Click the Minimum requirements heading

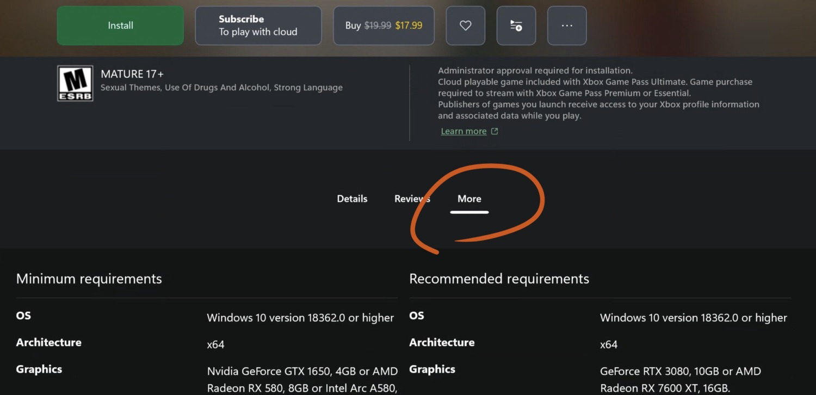tap(89, 279)
